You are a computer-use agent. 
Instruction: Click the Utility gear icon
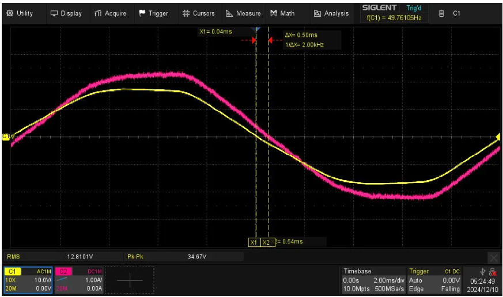coord(10,13)
